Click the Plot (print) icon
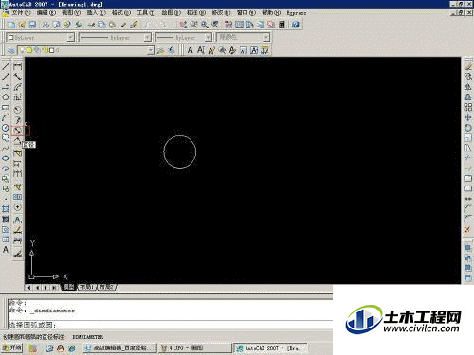The height and width of the screenshot is (355, 474). coord(46,25)
